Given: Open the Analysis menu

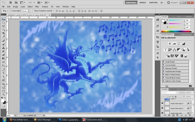Looking at the screenshot, I should pyautogui.click(x=45, y=7).
